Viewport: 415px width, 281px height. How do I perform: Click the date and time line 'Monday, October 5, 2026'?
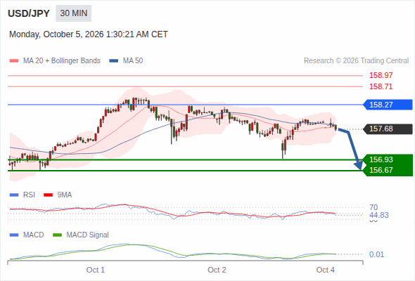(x=89, y=34)
